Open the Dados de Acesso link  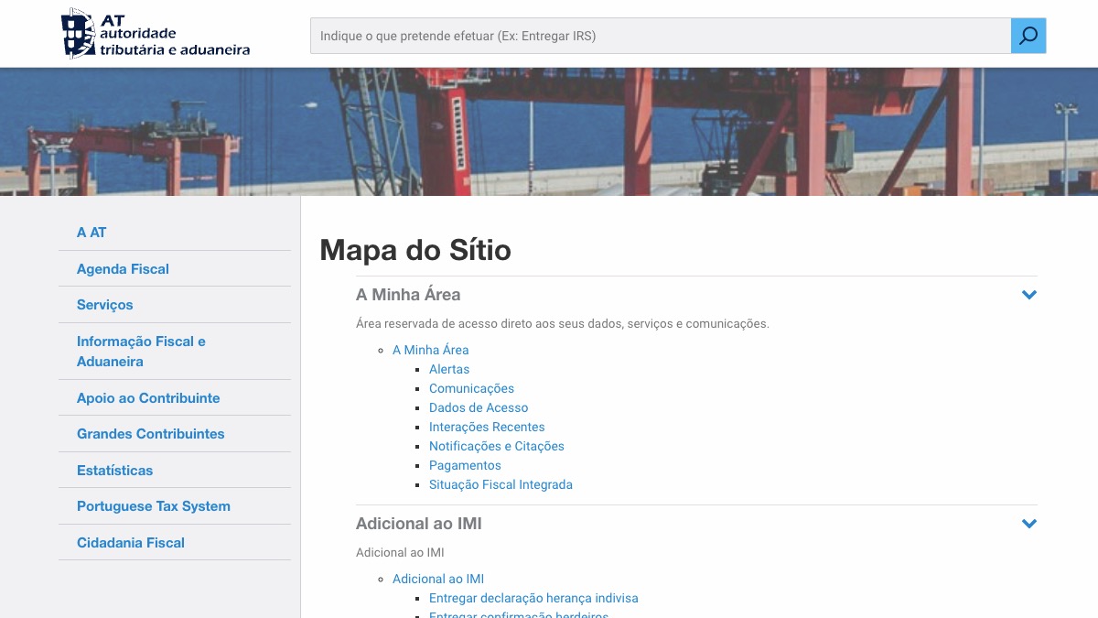(x=479, y=407)
